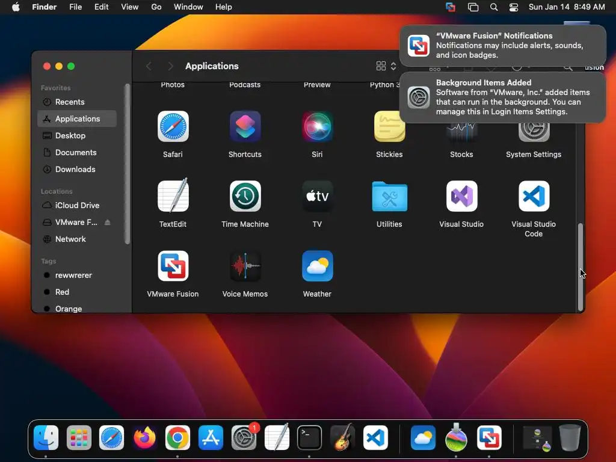The height and width of the screenshot is (462, 616).
Task: Open Spotlight search in the menu bar
Action: click(x=494, y=7)
